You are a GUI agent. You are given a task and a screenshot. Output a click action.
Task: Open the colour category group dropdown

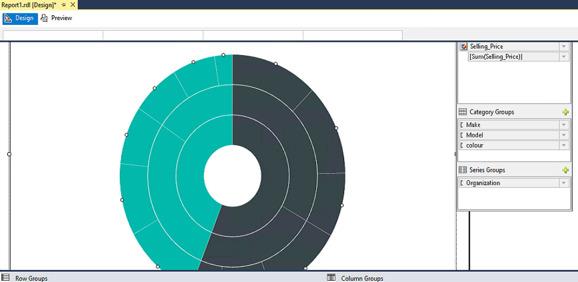coord(563,145)
